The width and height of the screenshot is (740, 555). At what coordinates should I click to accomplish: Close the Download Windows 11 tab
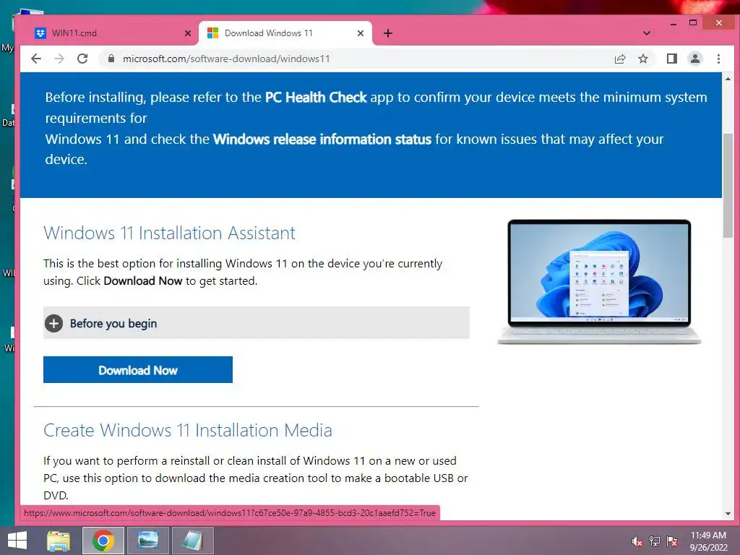tap(360, 33)
